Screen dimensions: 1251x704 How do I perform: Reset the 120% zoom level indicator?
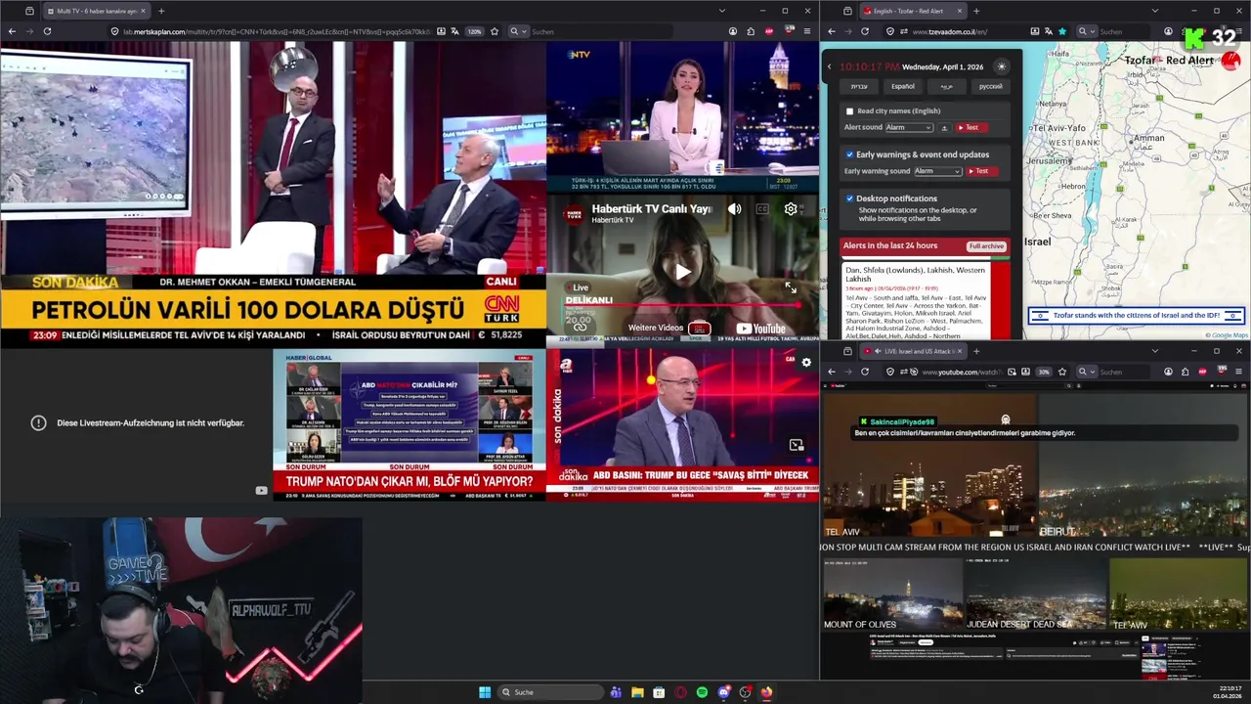pyautogui.click(x=474, y=31)
